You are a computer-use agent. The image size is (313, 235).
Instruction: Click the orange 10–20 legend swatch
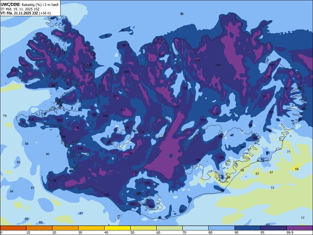[x=39, y=228]
